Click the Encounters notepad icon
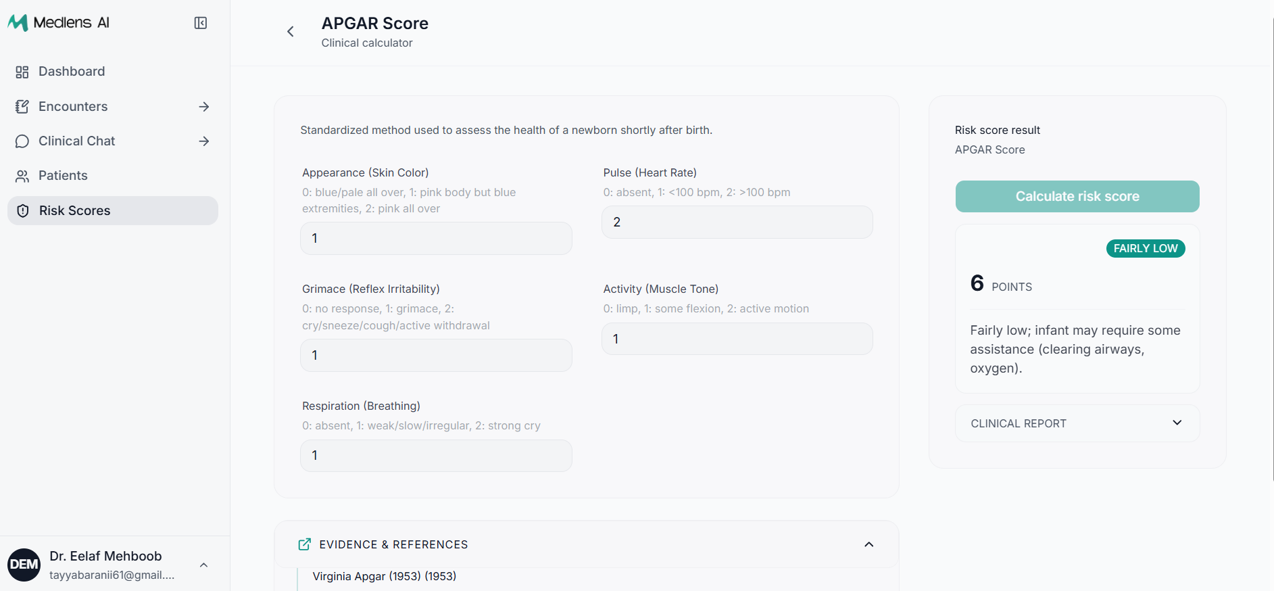The width and height of the screenshot is (1274, 591). click(22, 107)
